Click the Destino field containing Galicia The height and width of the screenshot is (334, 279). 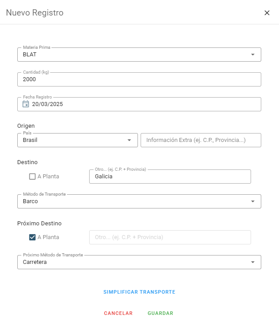(170, 177)
